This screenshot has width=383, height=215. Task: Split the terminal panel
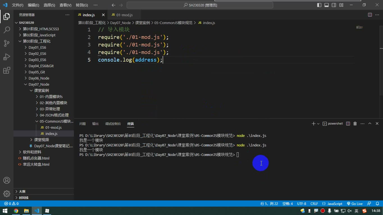pyautogui.click(x=348, y=123)
